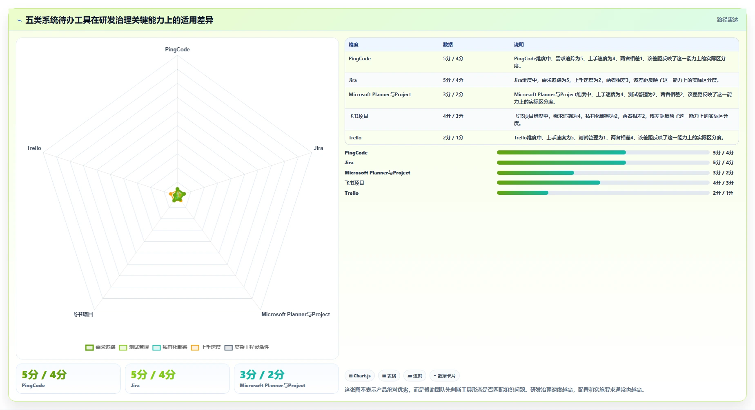Image resolution: width=755 pixels, height=410 pixels.
Task: Click the Trello axis label on radar chart
Action: 34,148
